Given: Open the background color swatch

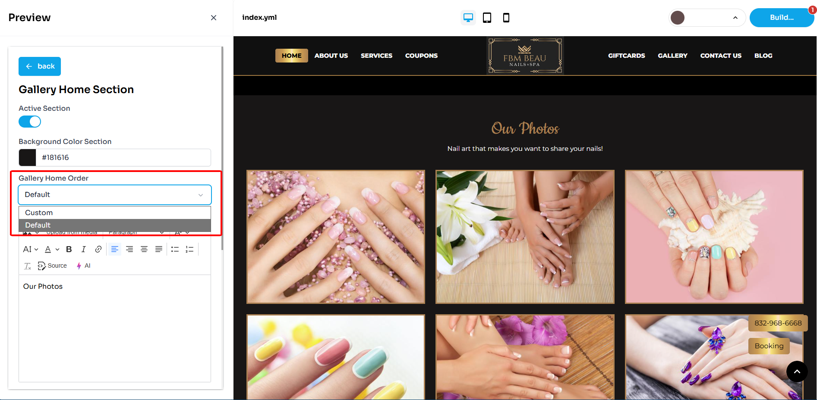Looking at the screenshot, I should (x=27, y=158).
